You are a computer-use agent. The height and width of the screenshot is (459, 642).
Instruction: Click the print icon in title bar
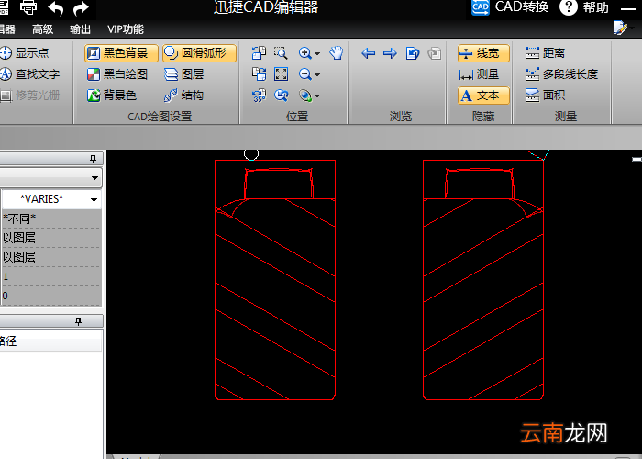coord(28,7)
